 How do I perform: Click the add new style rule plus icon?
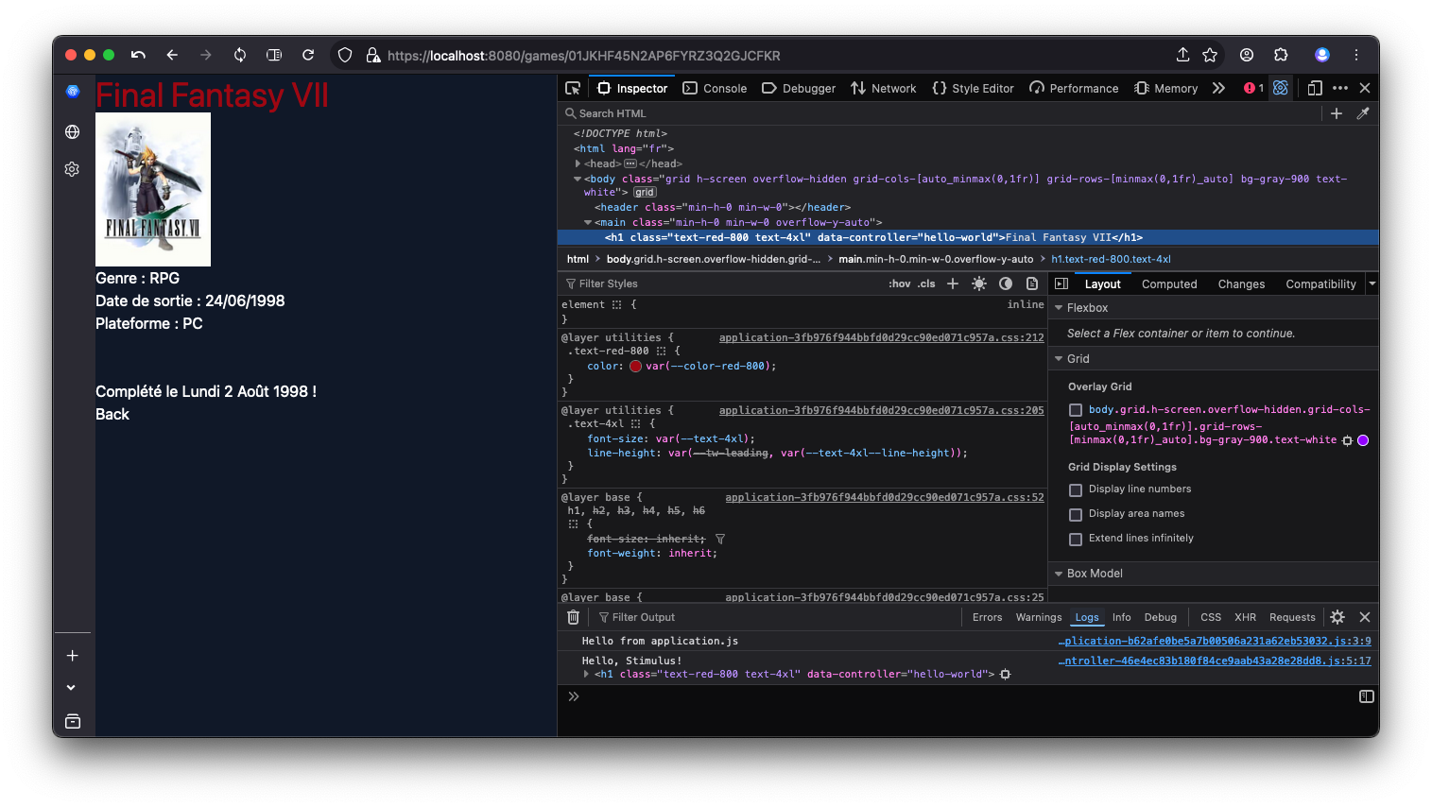pos(953,283)
